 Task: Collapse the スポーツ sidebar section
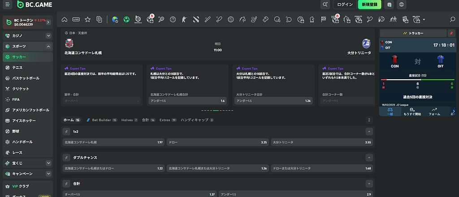coord(48,47)
